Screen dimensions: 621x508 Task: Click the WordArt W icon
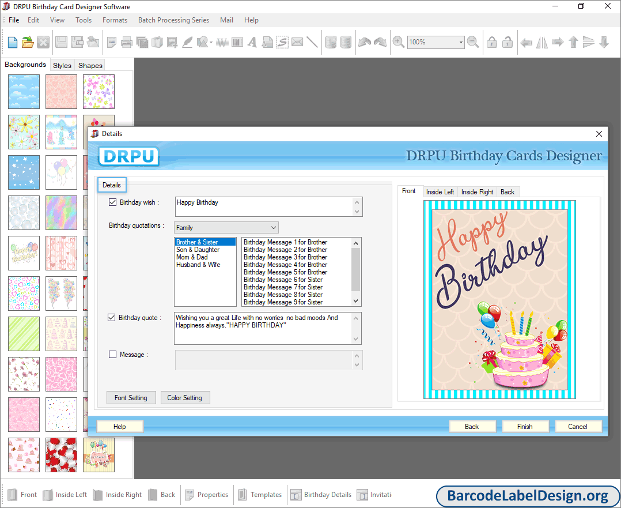pyautogui.click(x=222, y=42)
